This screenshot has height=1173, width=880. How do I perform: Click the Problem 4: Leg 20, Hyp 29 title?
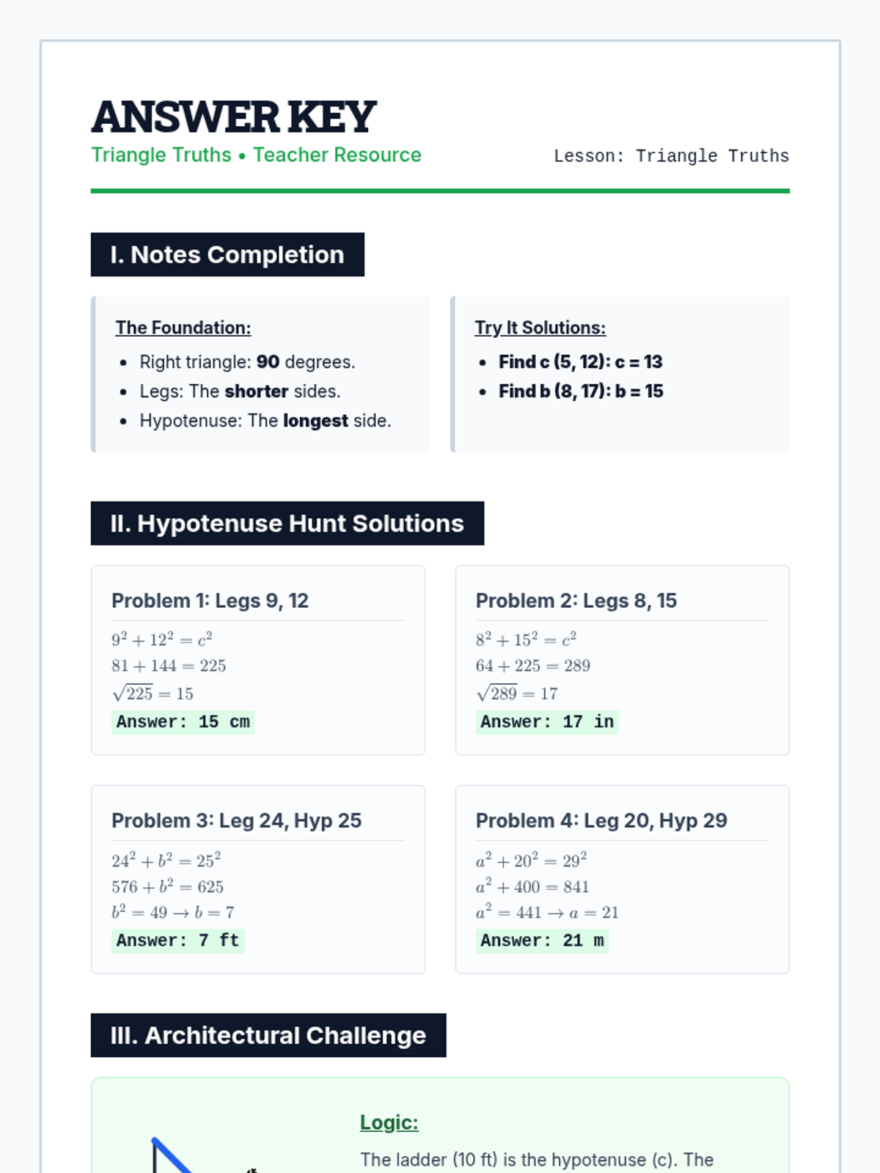click(601, 820)
